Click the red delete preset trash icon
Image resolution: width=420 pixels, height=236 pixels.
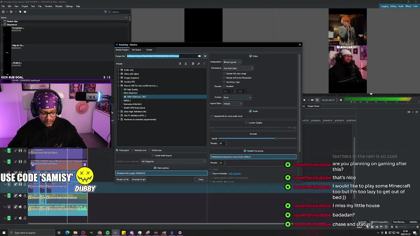204,64
